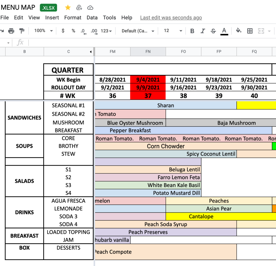Open the Format menu
Image resolution: width=276 pixels, height=266 pixels.
pos(73,17)
